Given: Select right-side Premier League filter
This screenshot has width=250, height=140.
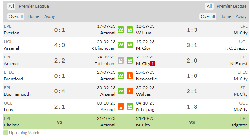Looking at the screenshot, I should click(231, 6).
